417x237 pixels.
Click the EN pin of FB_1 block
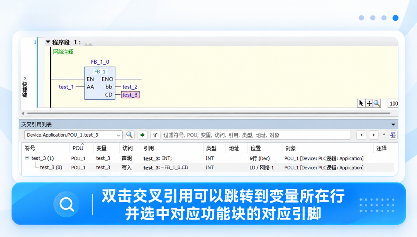90,79
